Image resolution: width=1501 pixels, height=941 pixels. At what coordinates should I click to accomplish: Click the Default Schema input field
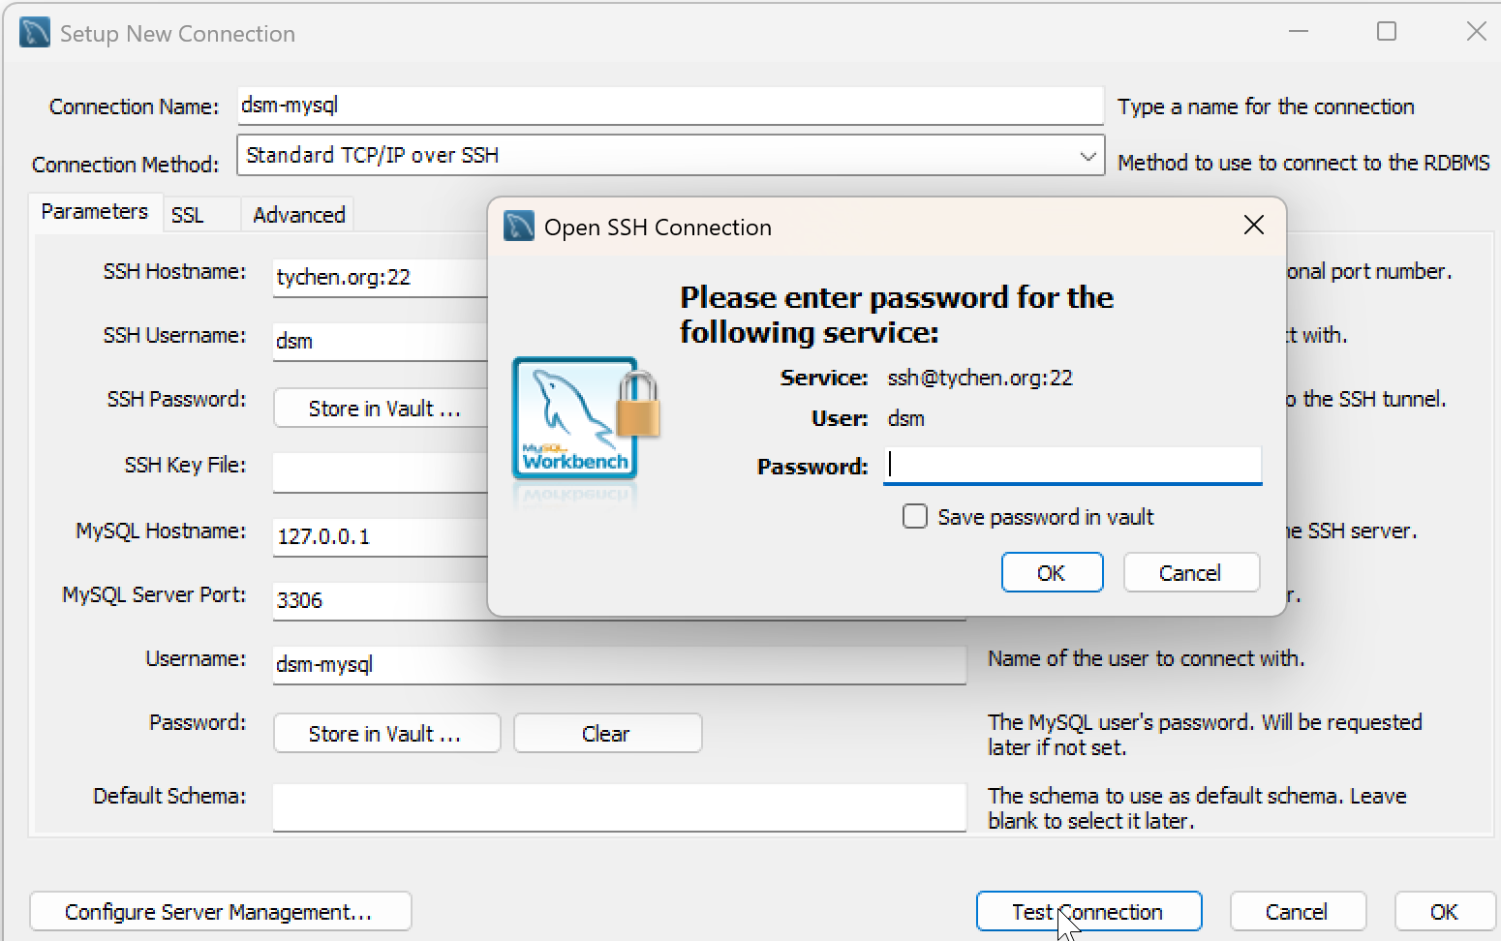tap(619, 807)
